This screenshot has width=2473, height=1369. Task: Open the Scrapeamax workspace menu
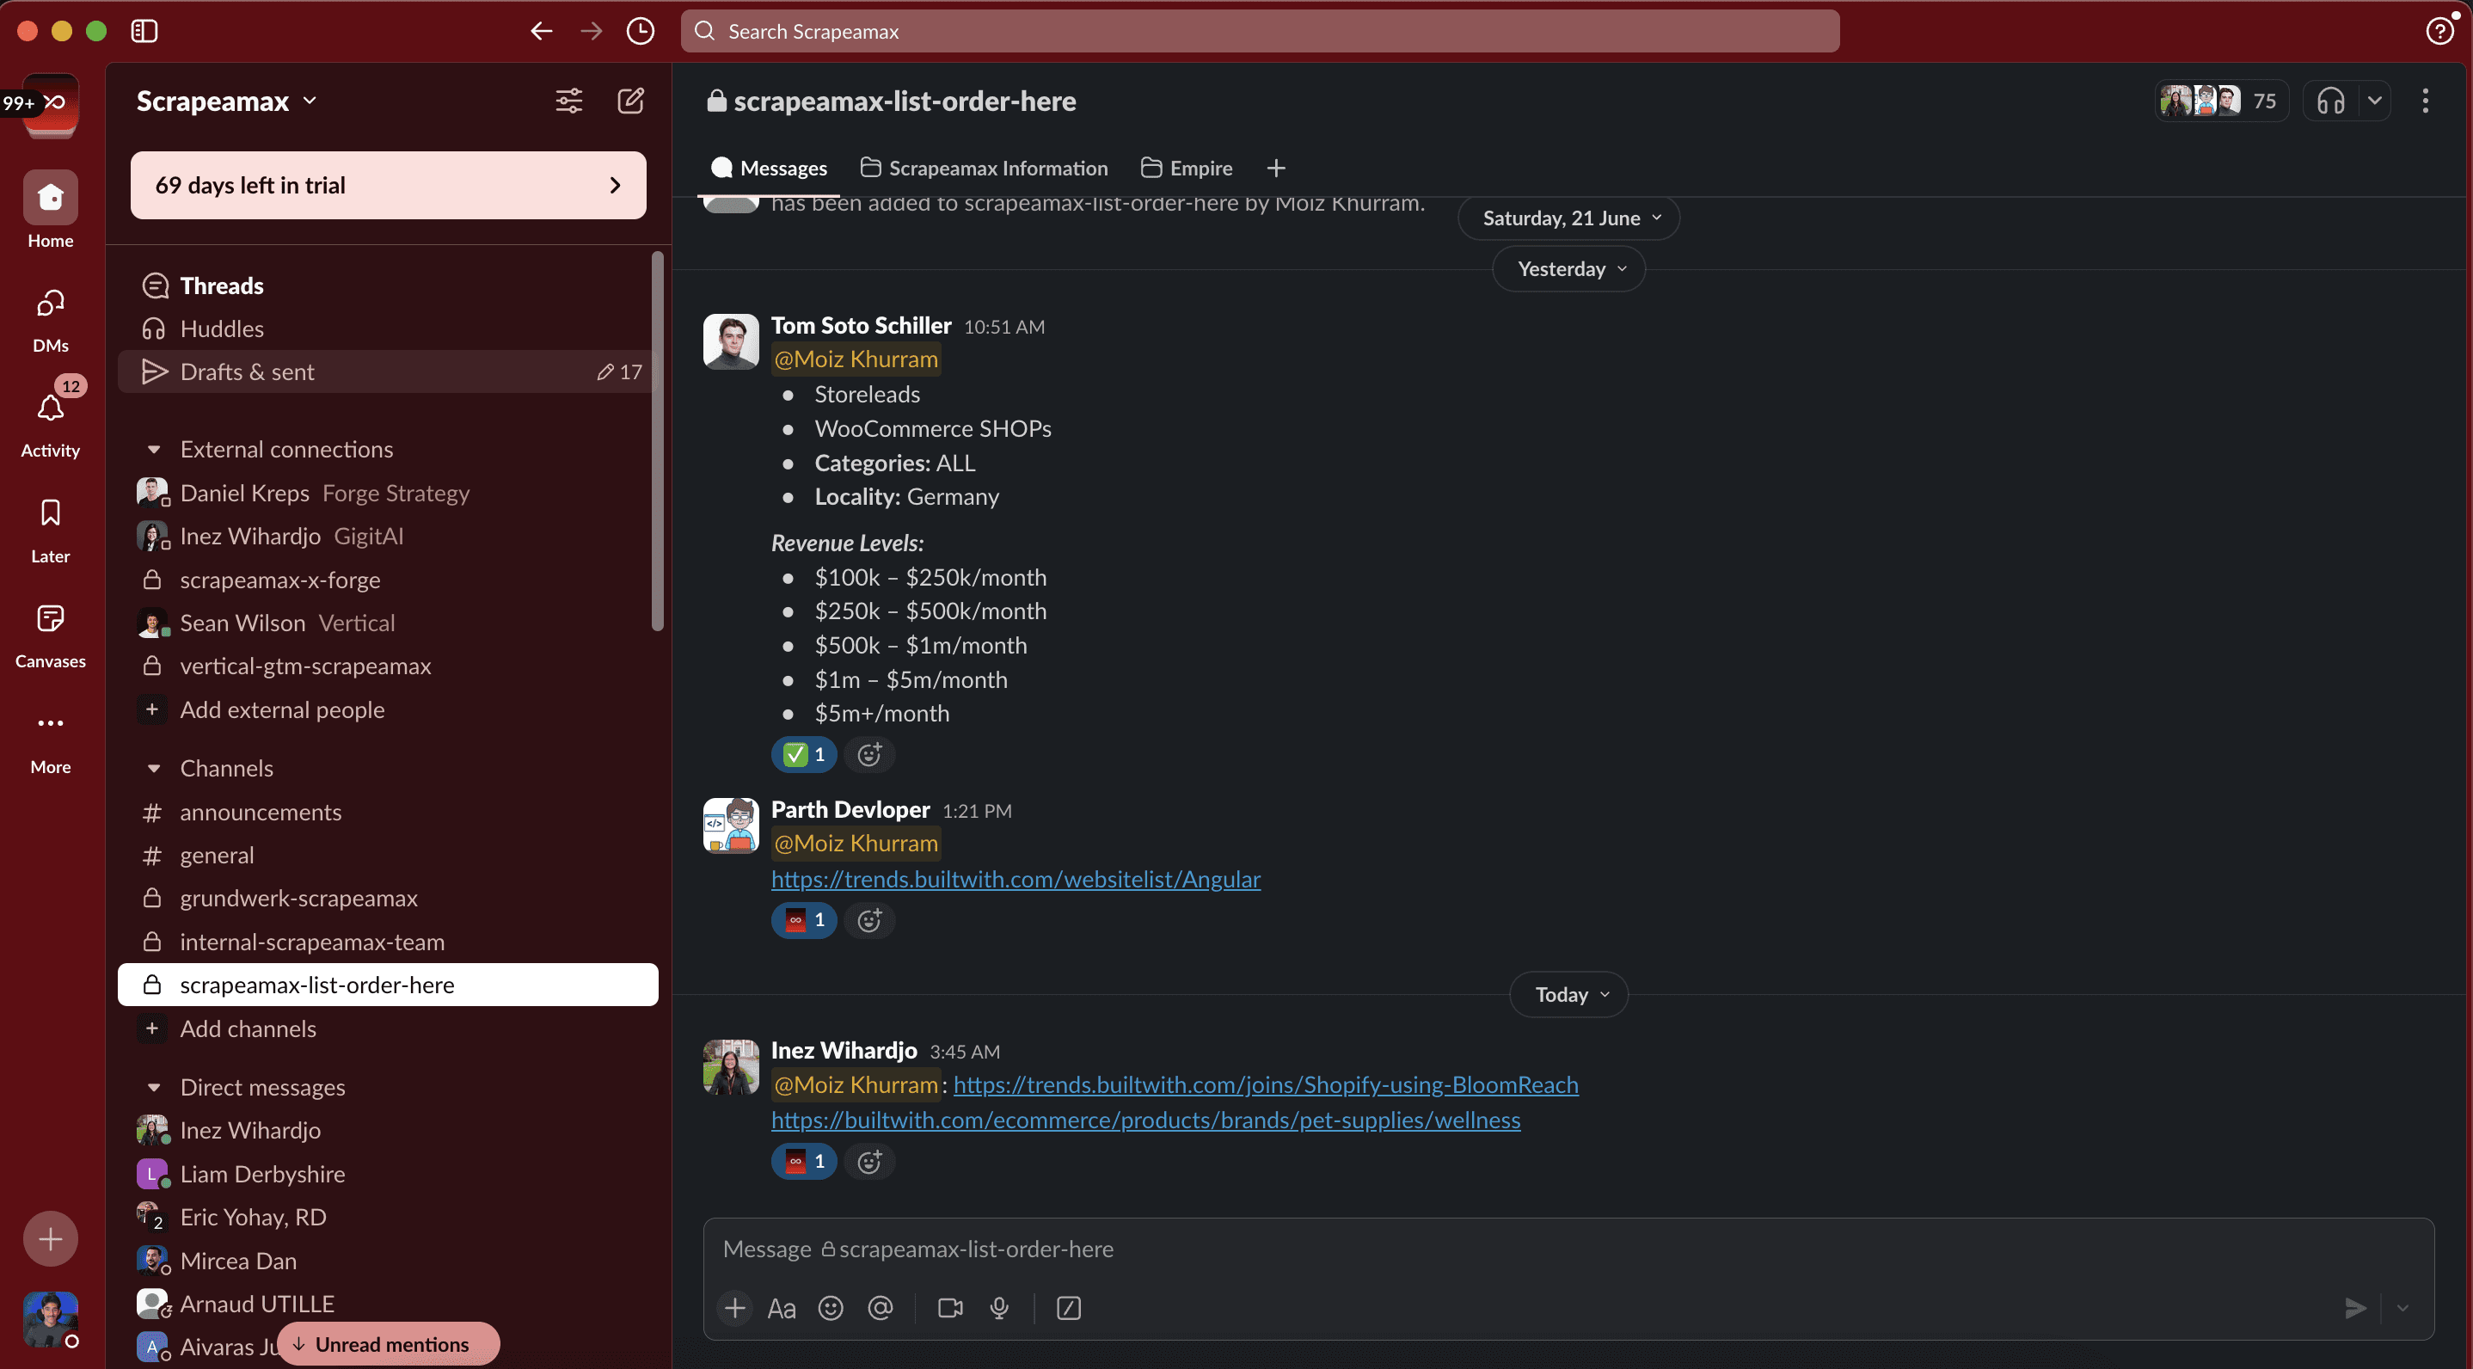pyautogui.click(x=226, y=101)
